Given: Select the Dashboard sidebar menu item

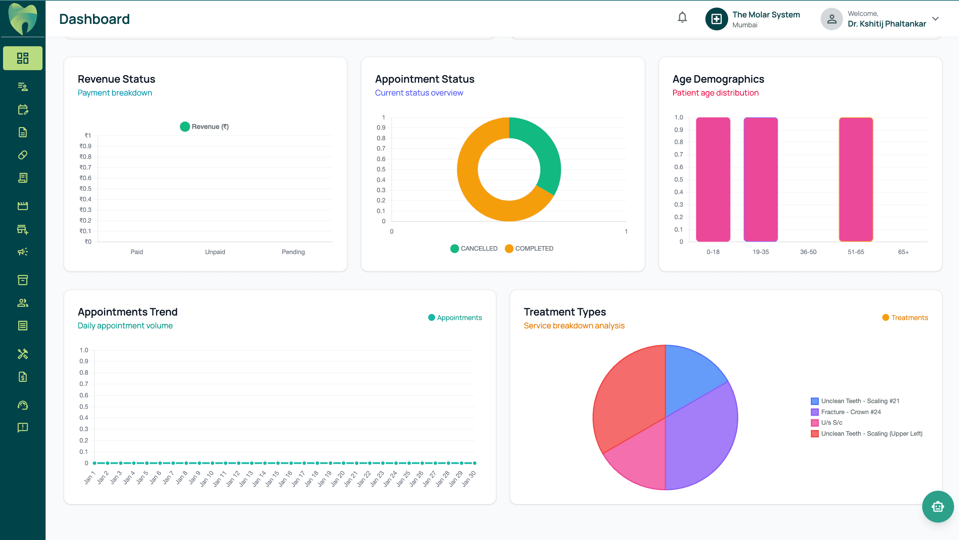Looking at the screenshot, I should 23,58.
